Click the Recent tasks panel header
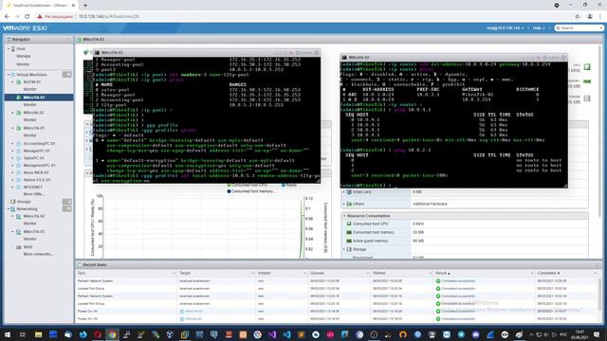 click(339, 265)
